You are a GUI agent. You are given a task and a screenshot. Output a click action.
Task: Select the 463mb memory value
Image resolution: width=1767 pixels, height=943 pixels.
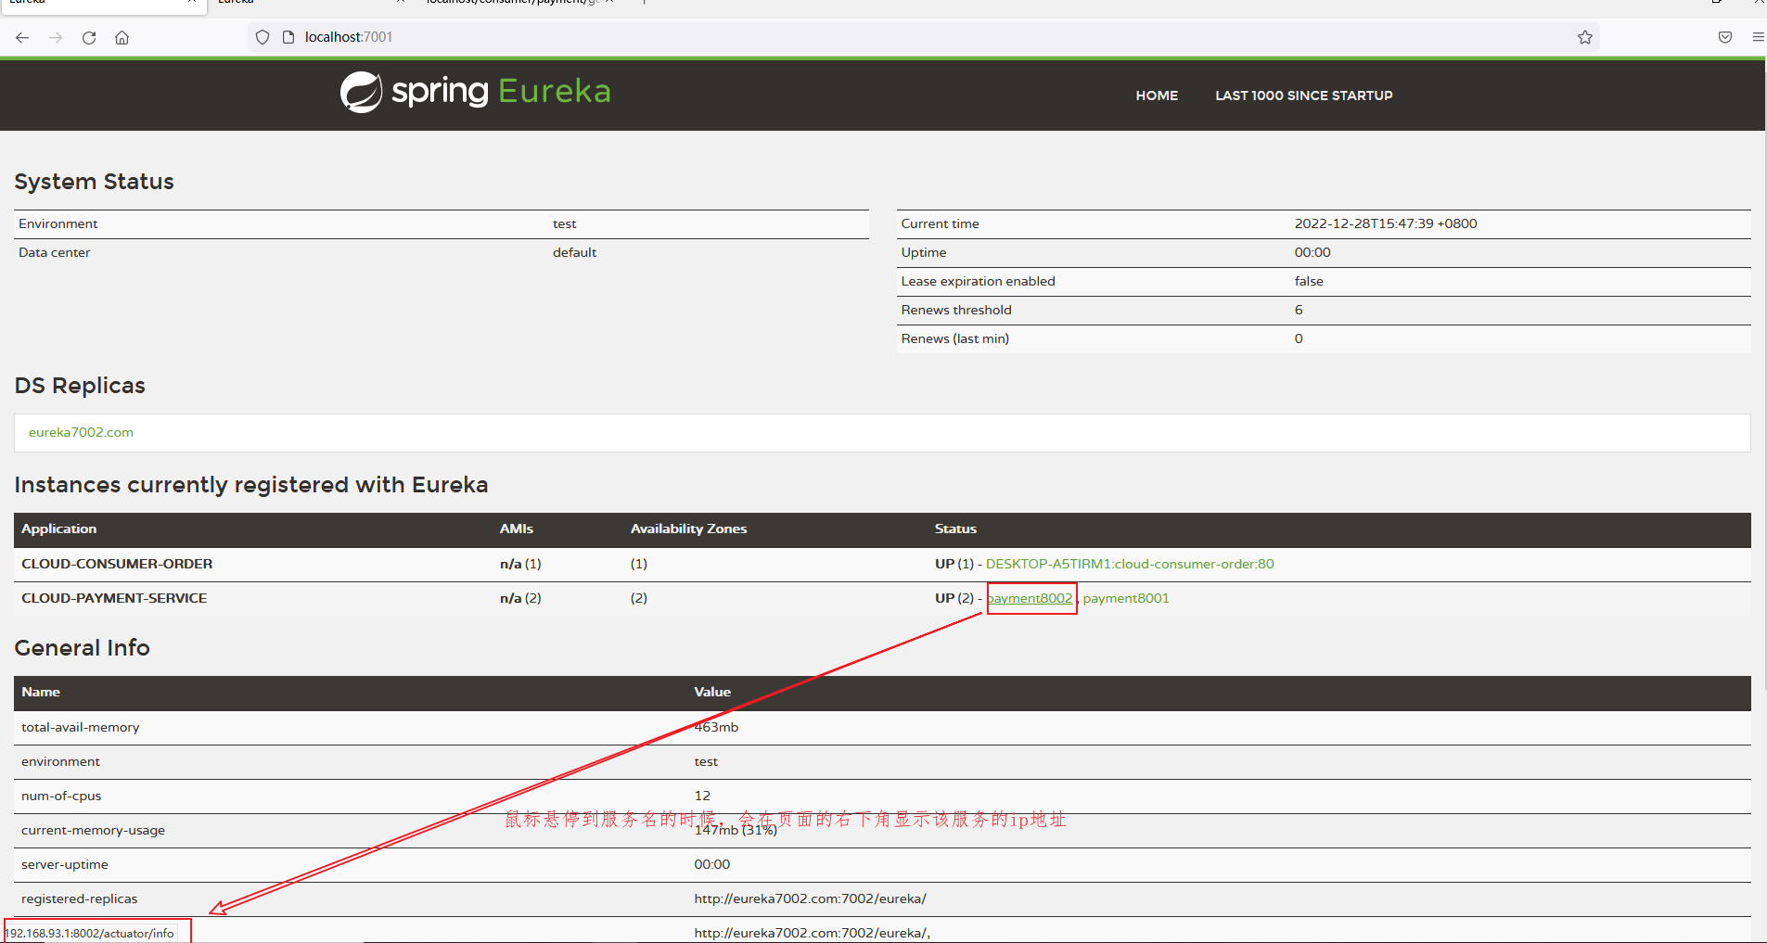click(x=716, y=727)
